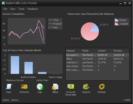Click the admin status bar entry
Viewport: 133px width, 104px height.
15,100
